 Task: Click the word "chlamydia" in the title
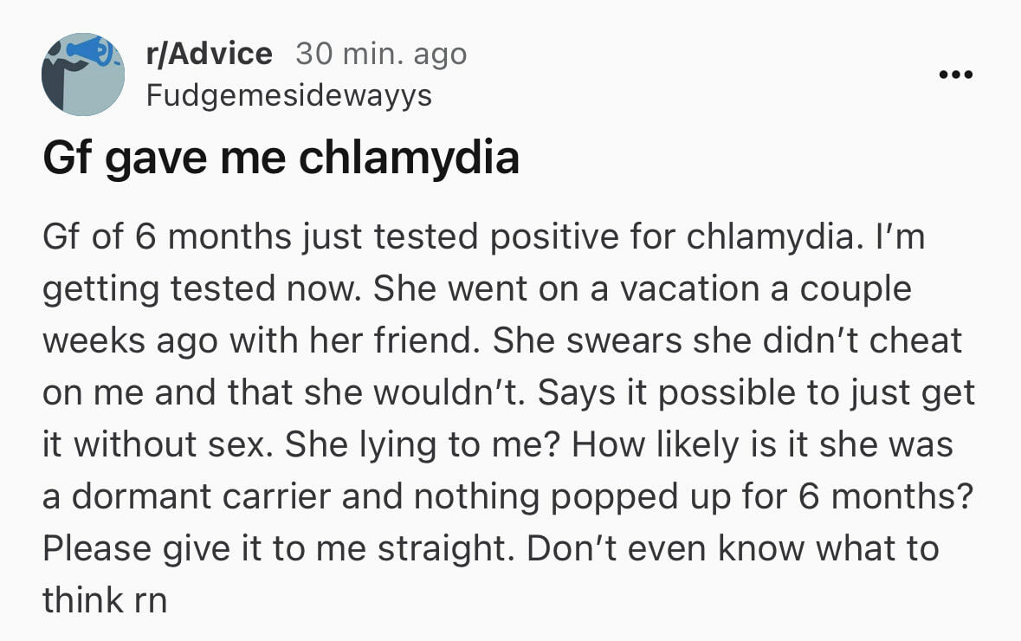pos(408,159)
